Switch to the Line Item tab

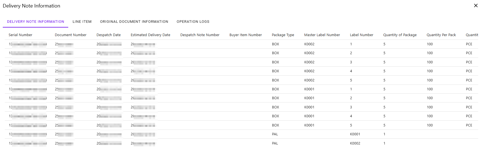[x=82, y=22]
